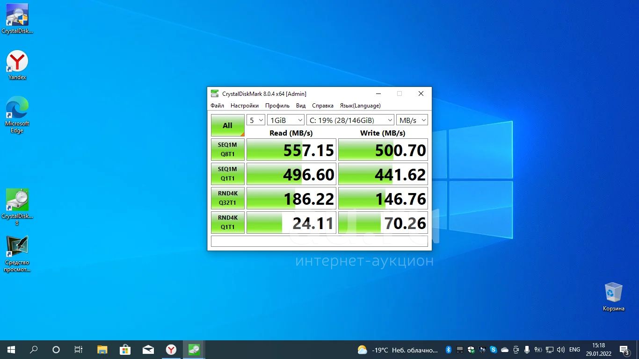This screenshot has width=639, height=359.
Task: Click the Meet Now camera tray icon
Action: (x=516, y=350)
